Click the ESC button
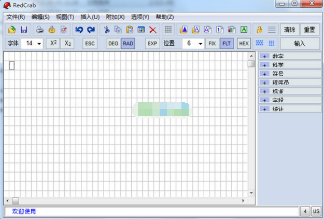Image resolution: width=324 pixels, height=219 pixels. pyautogui.click(x=90, y=44)
